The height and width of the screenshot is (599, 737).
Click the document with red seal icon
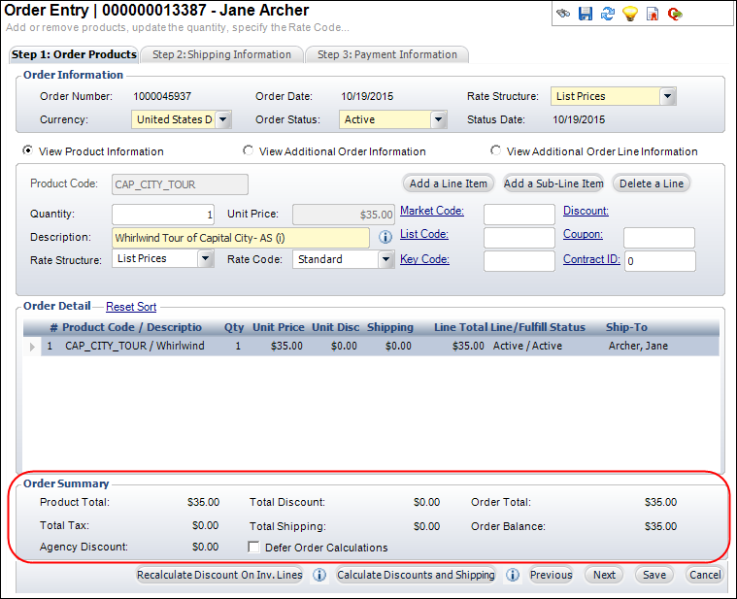pyautogui.click(x=653, y=14)
